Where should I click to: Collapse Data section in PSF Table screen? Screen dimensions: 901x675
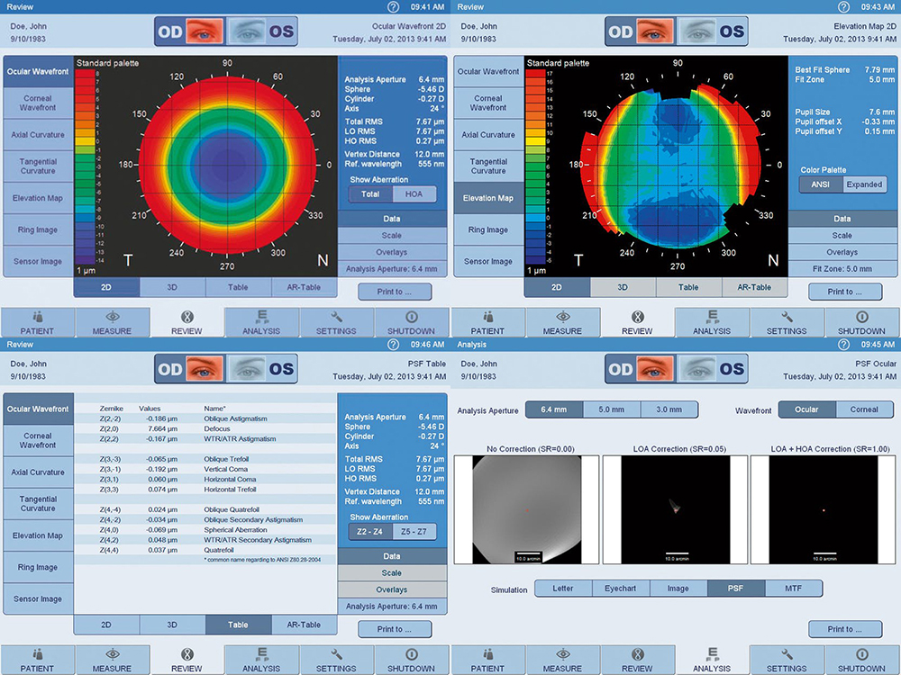pos(392,556)
